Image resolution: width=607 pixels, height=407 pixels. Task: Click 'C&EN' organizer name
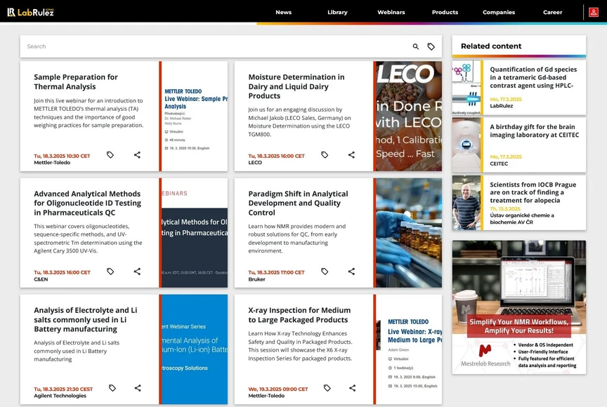[41, 279]
